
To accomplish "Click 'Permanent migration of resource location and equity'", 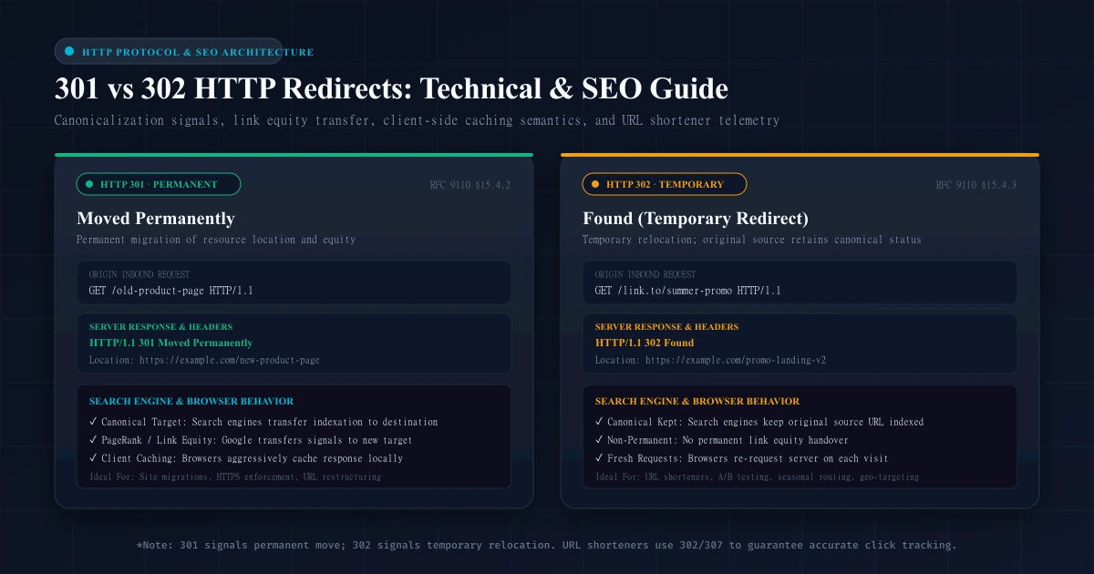I will 216,240.
